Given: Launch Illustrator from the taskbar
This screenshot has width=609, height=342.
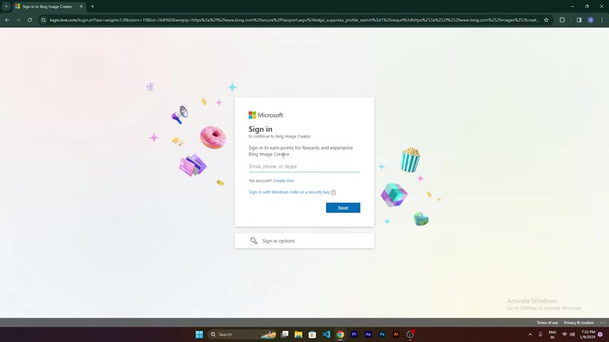Looking at the screenshot, I should (x=396, y=334).
